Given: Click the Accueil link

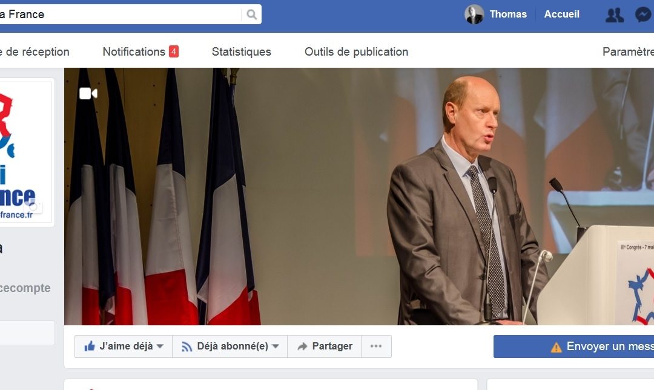Looking at the screenshot, I should point(562,14).
